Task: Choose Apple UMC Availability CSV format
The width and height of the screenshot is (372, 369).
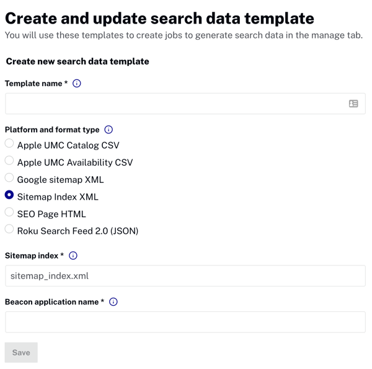Action: 9,161
